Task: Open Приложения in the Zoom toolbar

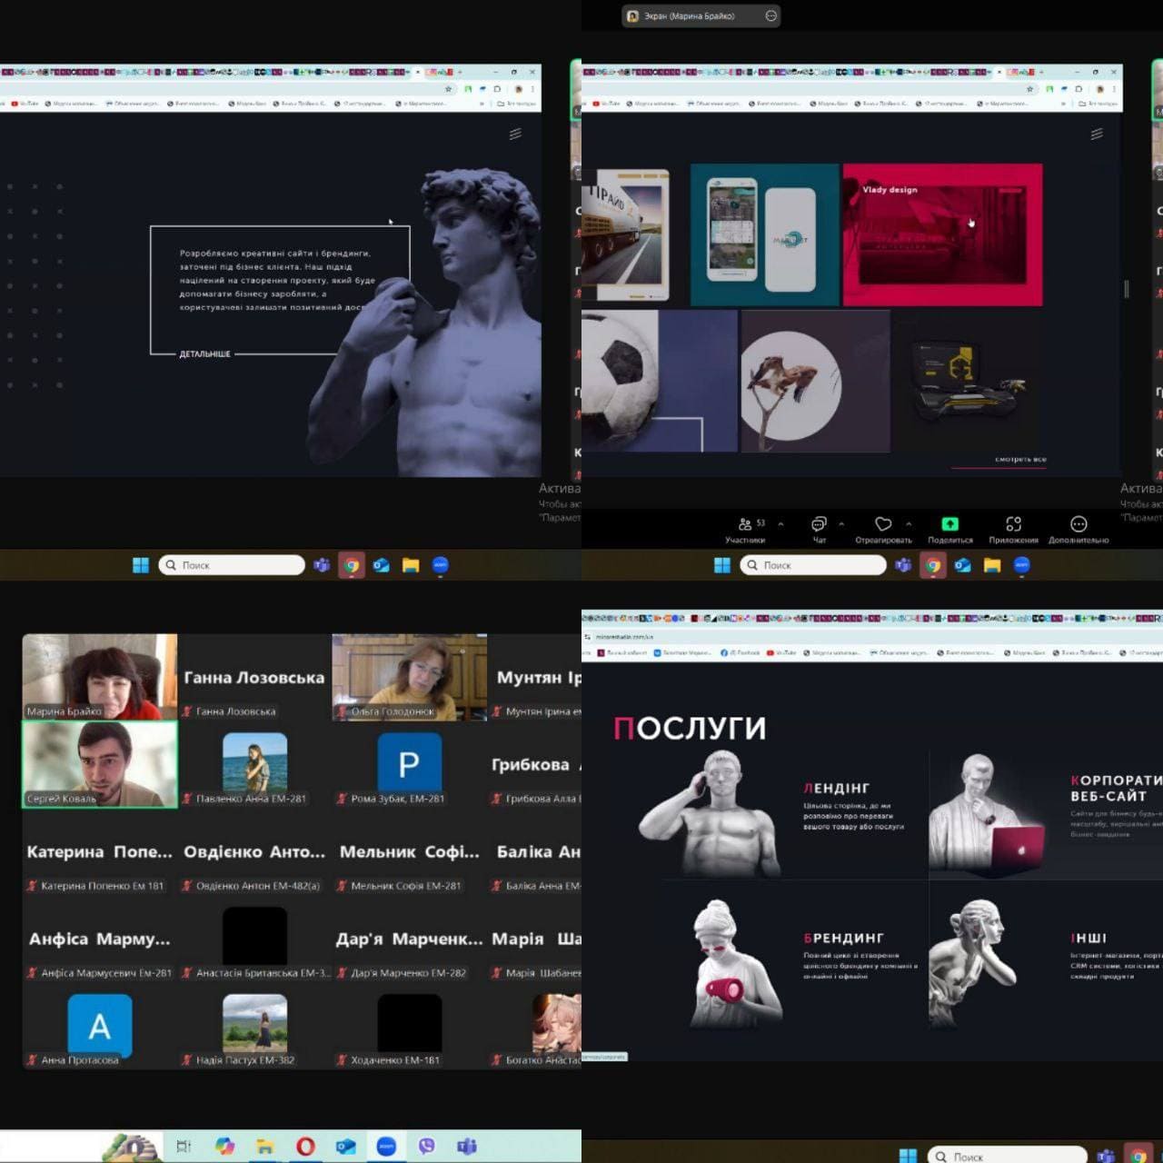Action: (x=1013, y=529)
